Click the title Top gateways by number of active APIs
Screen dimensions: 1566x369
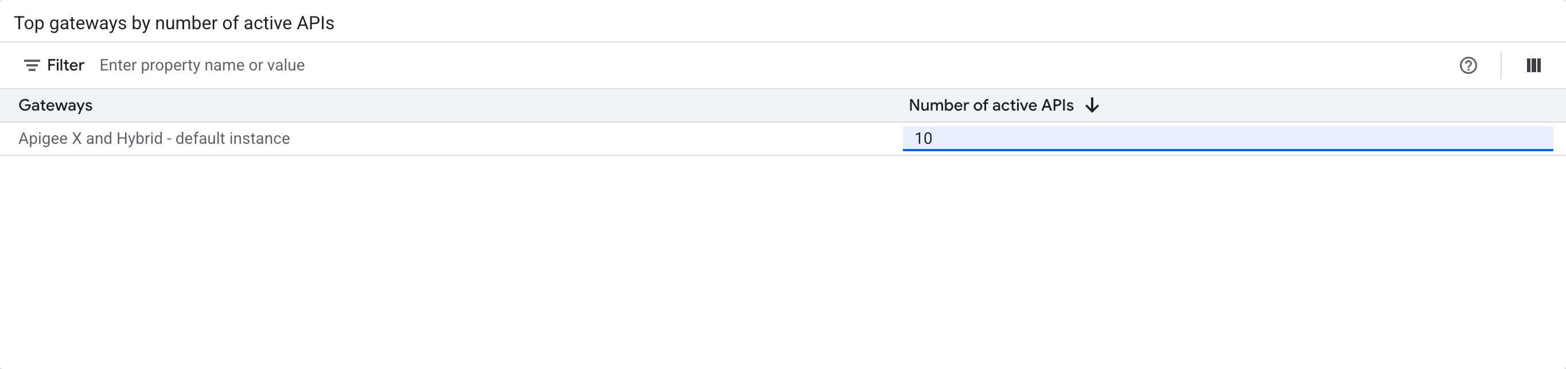pyautogui.click(x=174, y=23)
